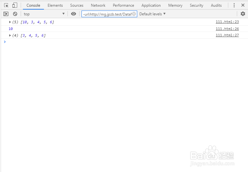Open source link 111.html:26

tap(227, 29)
